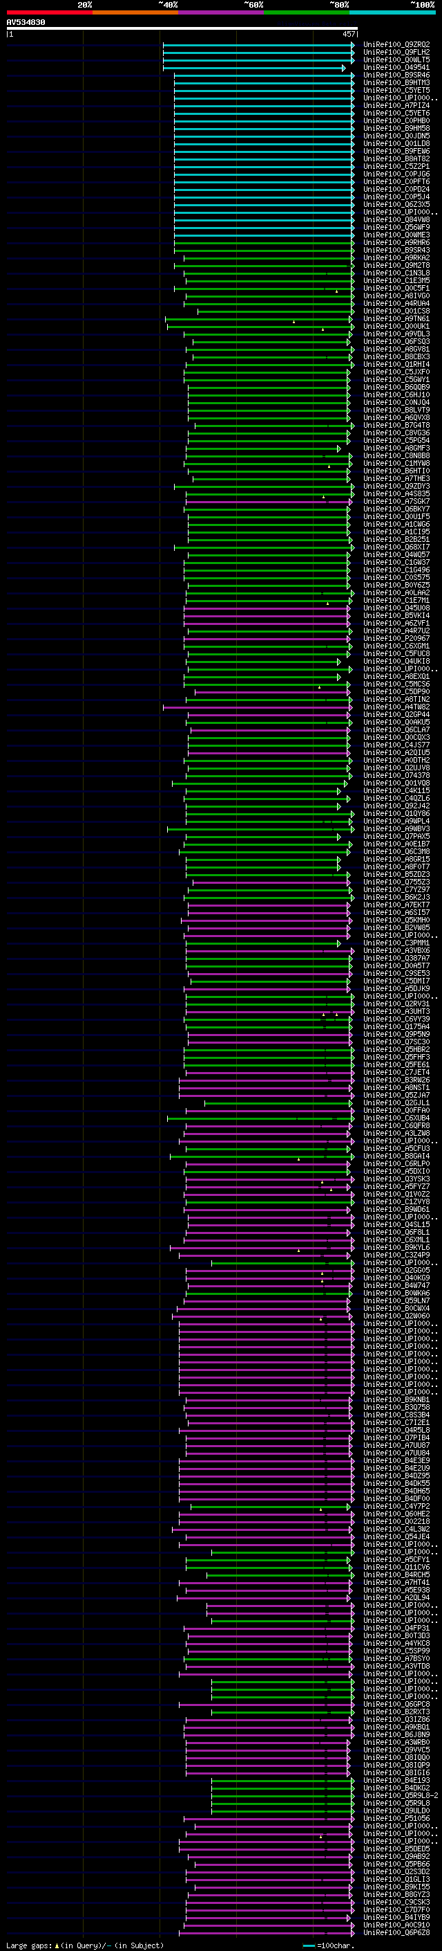The height and width of the screenshot is (1951, 442).
Task: Click hit label UniRef100_B8AT82
Action: 396,159
